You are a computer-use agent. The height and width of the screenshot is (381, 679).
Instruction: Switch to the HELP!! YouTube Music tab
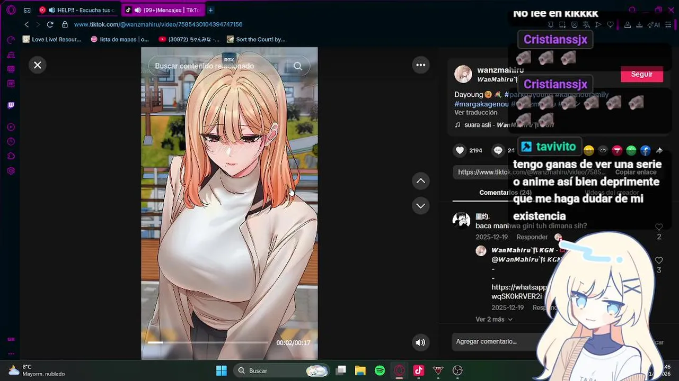coord(77,10)
